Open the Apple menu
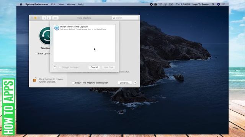245x137 pixels. (x=21, y=4)
